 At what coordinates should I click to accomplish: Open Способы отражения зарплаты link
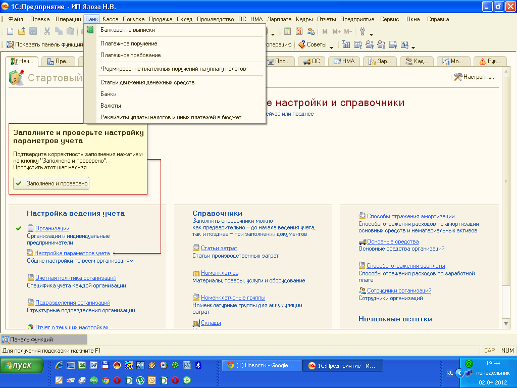pos(405,266)
